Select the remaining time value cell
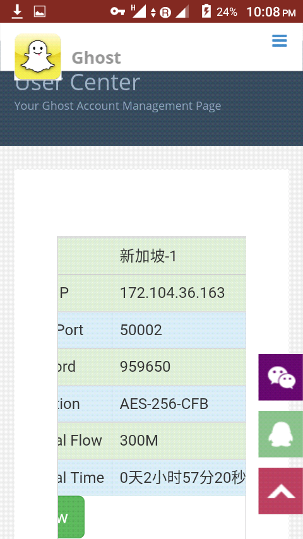The height and width of the screenshot is (539, 303). click(179, 478)
